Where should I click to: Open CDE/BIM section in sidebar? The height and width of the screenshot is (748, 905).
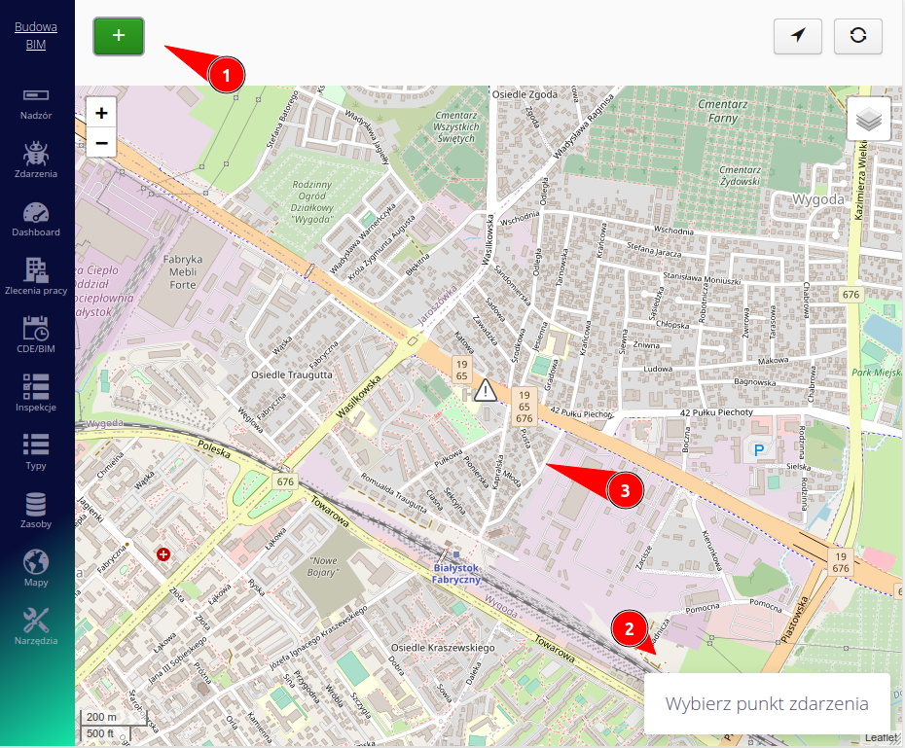pyautogui.click(x=36, y=337)
